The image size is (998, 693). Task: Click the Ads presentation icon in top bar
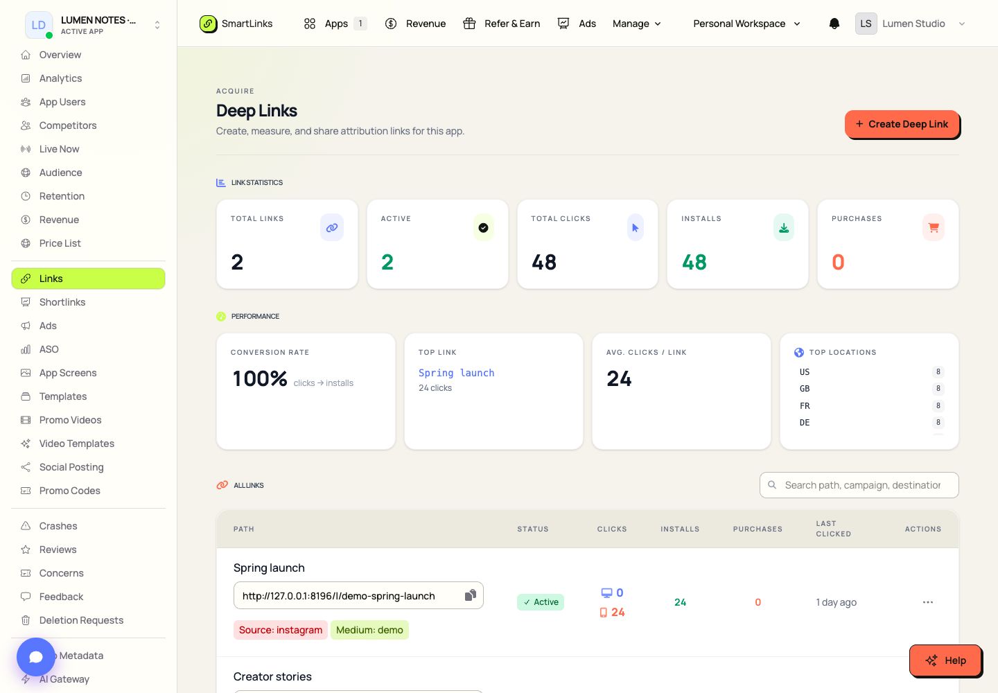click(563, 24)
